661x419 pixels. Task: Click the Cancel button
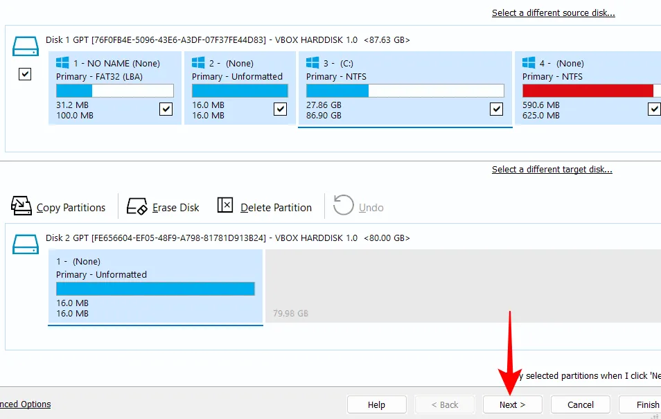[x=581, y=404]
